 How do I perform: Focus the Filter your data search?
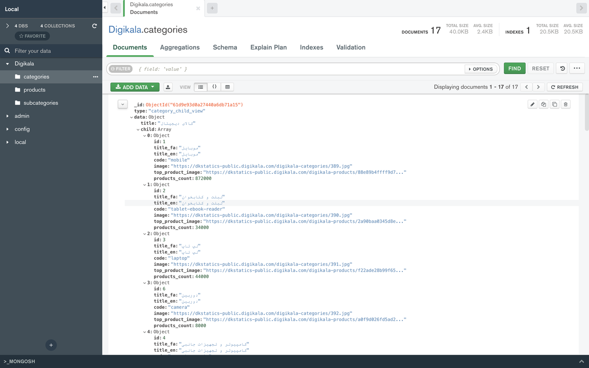pos(51,51)
